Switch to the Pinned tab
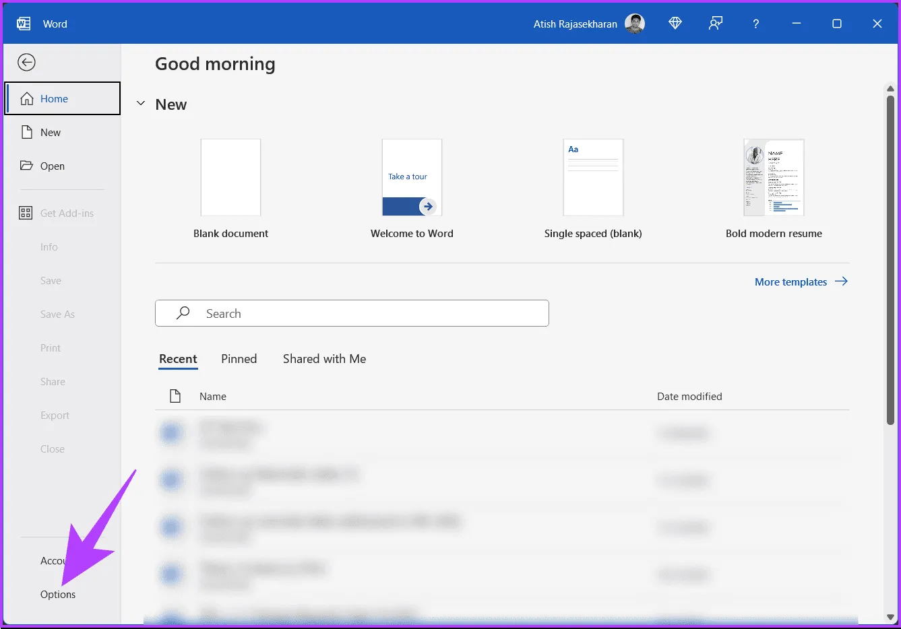 (239, 359)
